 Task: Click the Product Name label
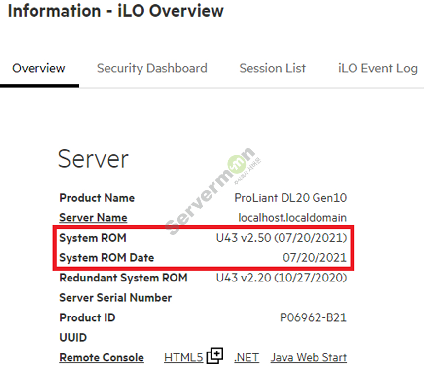pos(97,198)
